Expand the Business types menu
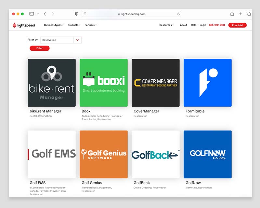This screenshot has width=260, height=208. point(54,25)
